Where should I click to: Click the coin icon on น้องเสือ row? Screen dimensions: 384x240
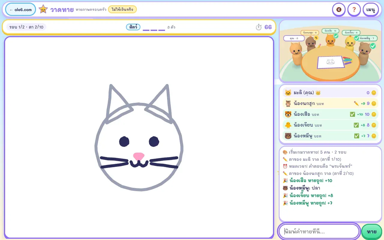374,114
